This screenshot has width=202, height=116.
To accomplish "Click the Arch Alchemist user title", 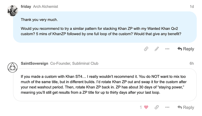I will [x=45, y=6].
